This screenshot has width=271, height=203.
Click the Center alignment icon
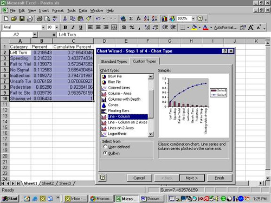98,28
